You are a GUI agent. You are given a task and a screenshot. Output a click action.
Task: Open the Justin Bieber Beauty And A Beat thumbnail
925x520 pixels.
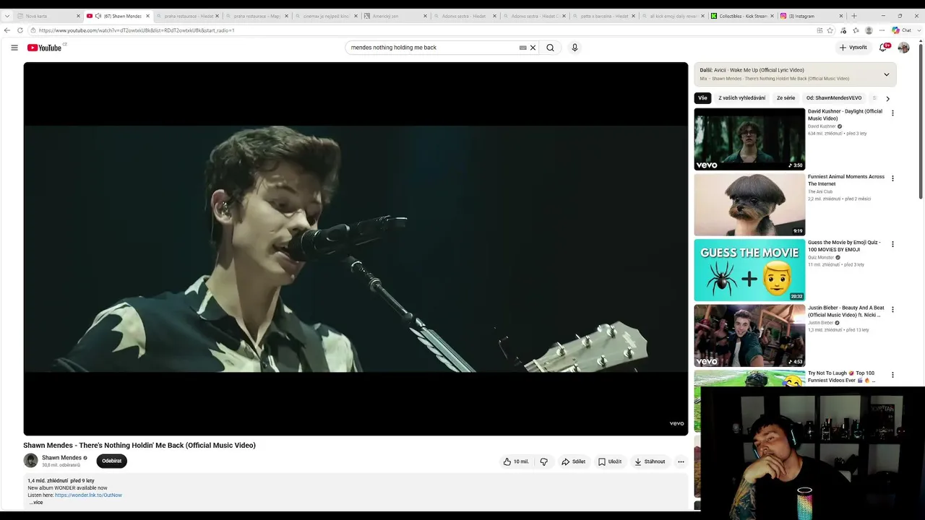[749, 335]
